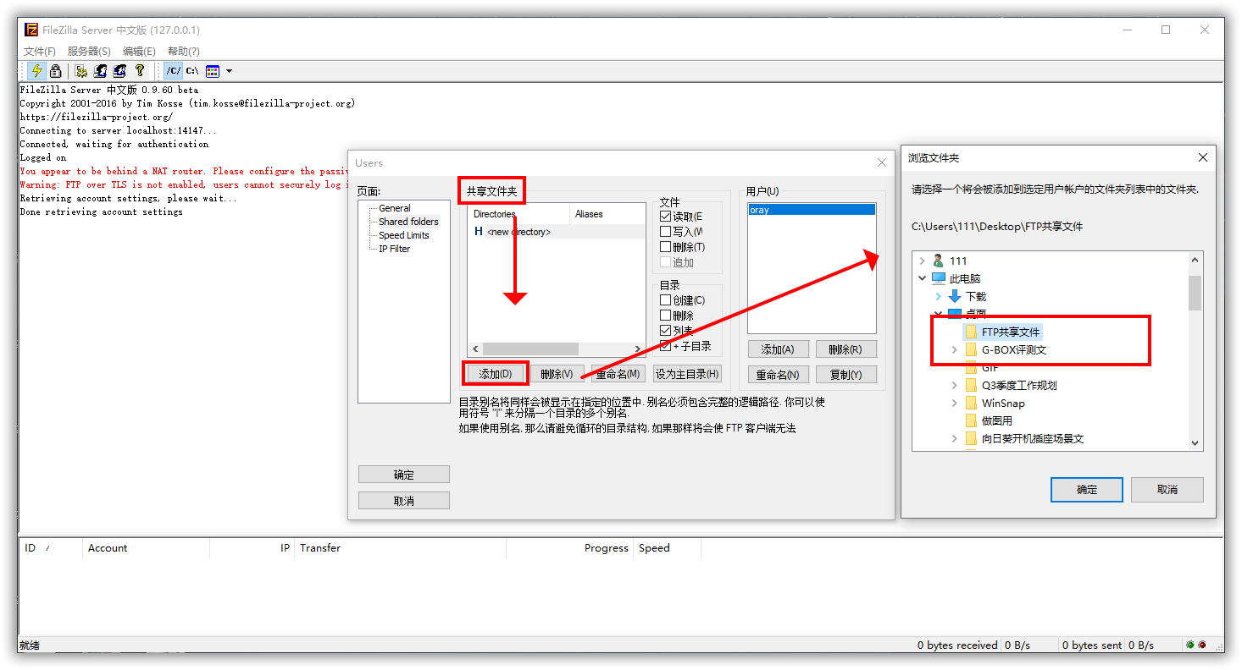The height and width of the screenshot is (670, 1242).
Task: Click 取消 in the 浏览文件夹 dialog
Action: click(x=1167, y=489)
